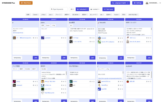
Task: Star the member asay1960
Action: click(x=120, y=89)
